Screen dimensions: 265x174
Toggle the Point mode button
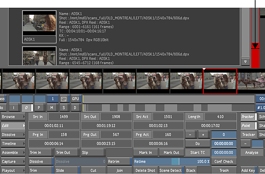[248, 125]
